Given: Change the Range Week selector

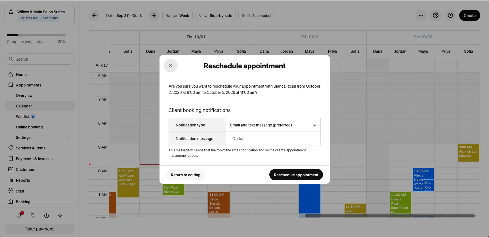Looking at the screenshot, I should [177, 16].
